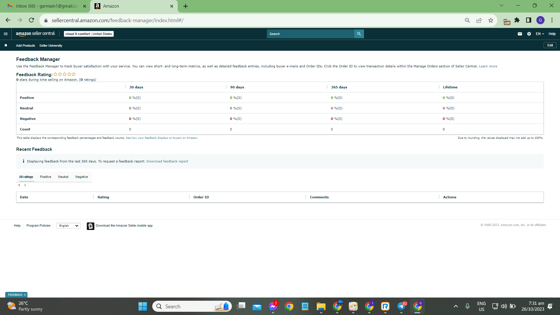
Task: Open the Windows Start menu
Action: click(143, 306)
